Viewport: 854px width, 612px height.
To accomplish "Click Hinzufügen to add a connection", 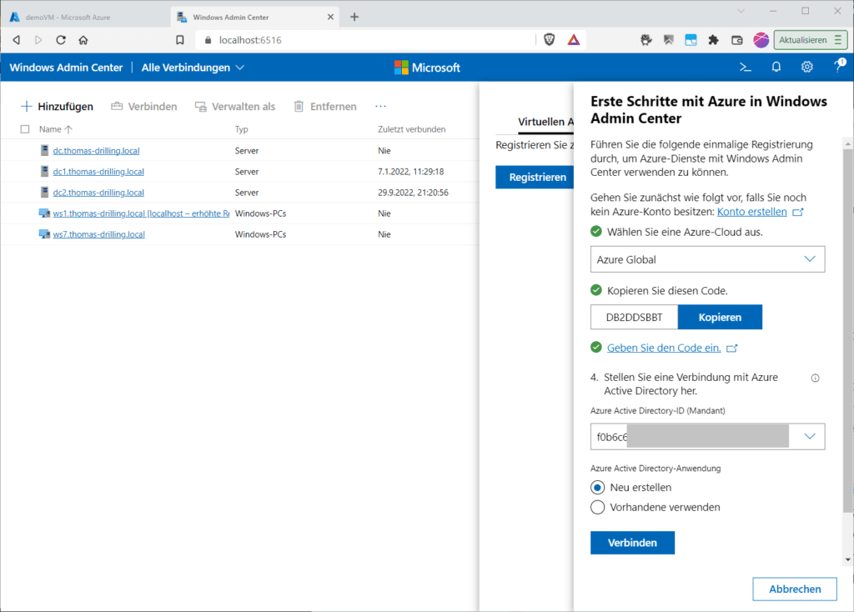I will 57,106.
